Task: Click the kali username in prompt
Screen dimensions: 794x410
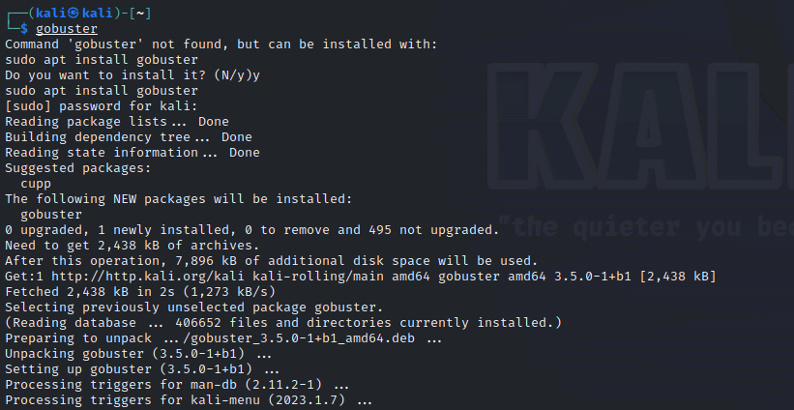Action: (x=50, y=14)
